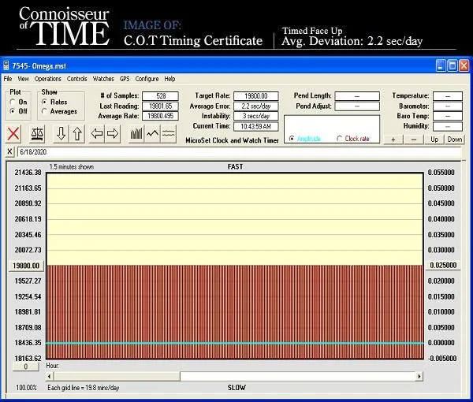Click the right arrow toolbar button

pos(113,133)
